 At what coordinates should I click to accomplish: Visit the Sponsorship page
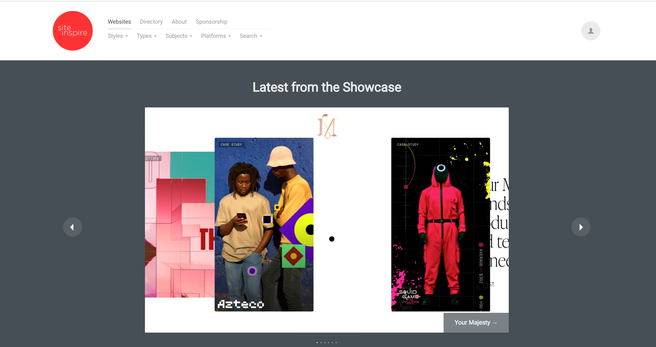[211, 22]
